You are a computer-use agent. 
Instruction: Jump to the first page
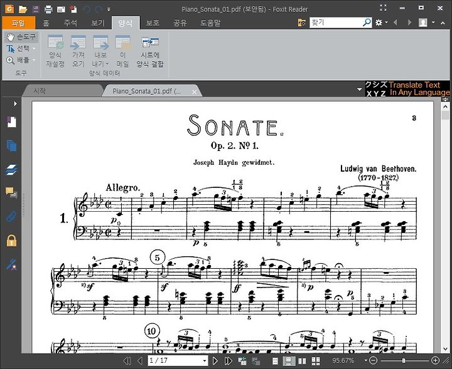click(x=127, y=360)
